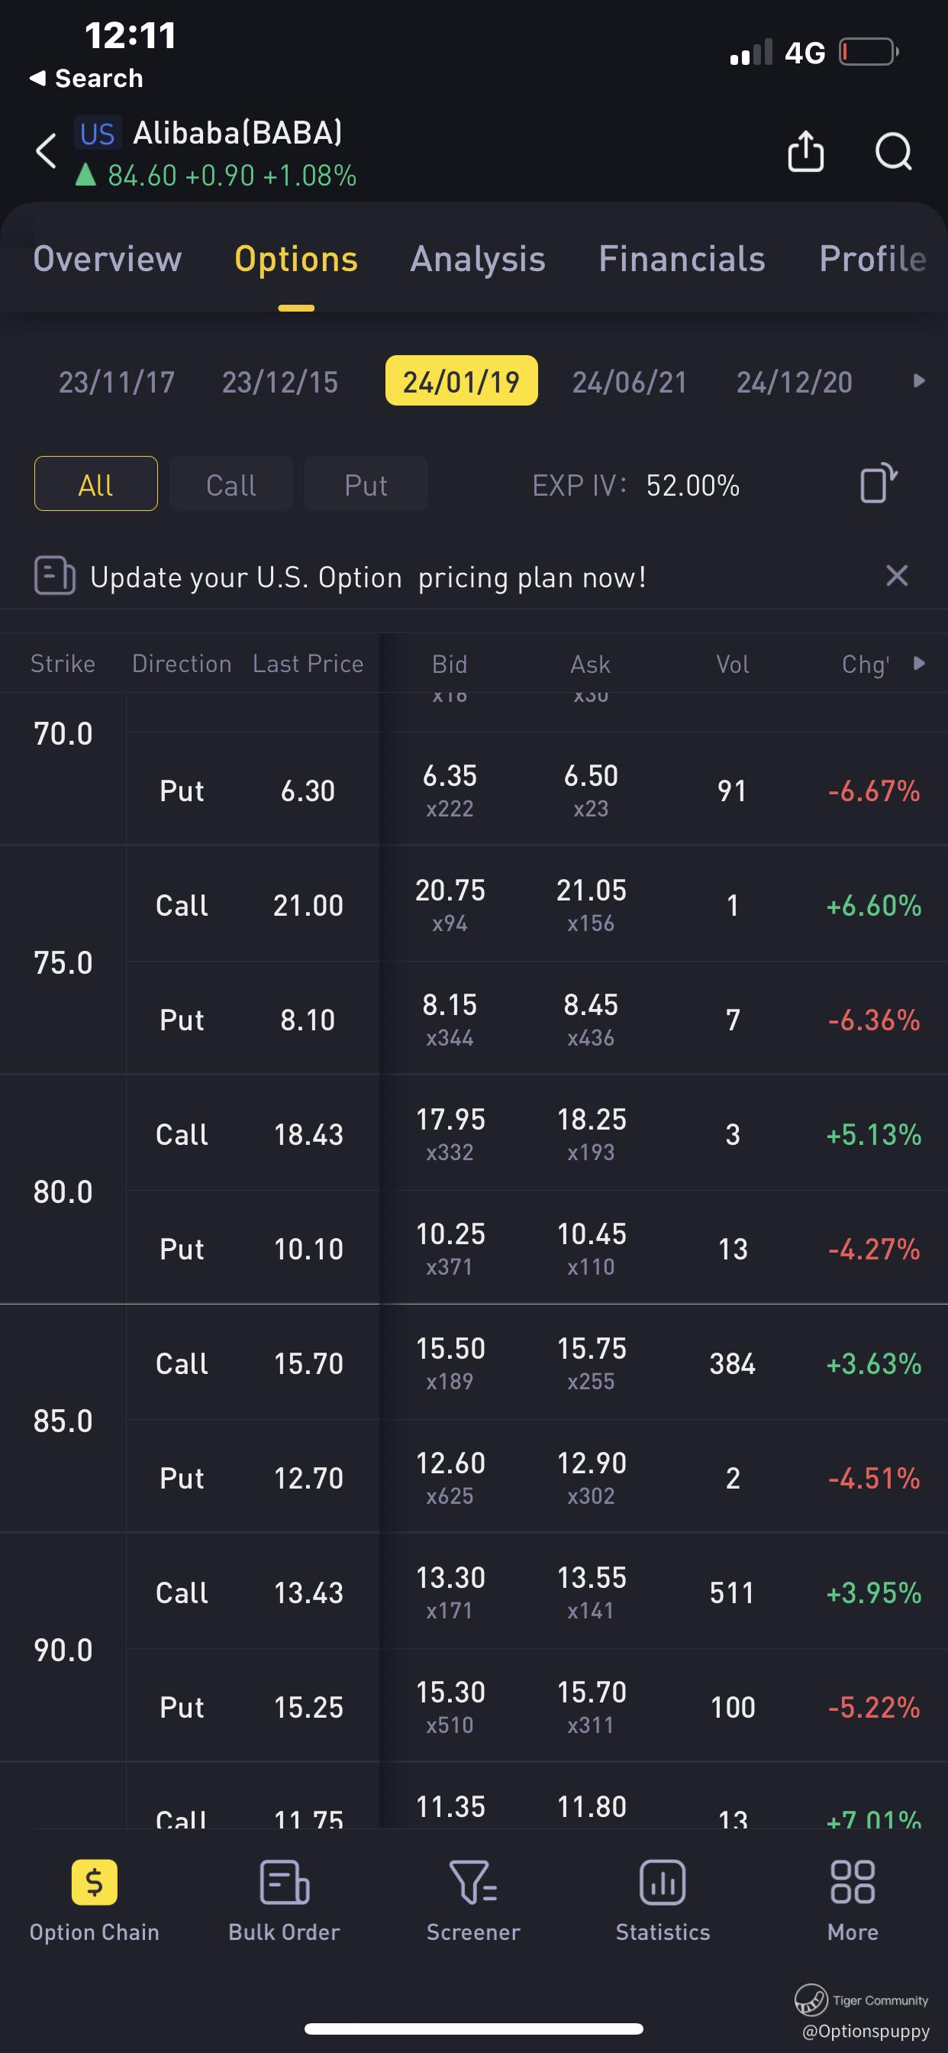Image resolution: width=948 pixels, height=2053 pixels.
Task: Select the All direction filter
Action: coord(95,484)
